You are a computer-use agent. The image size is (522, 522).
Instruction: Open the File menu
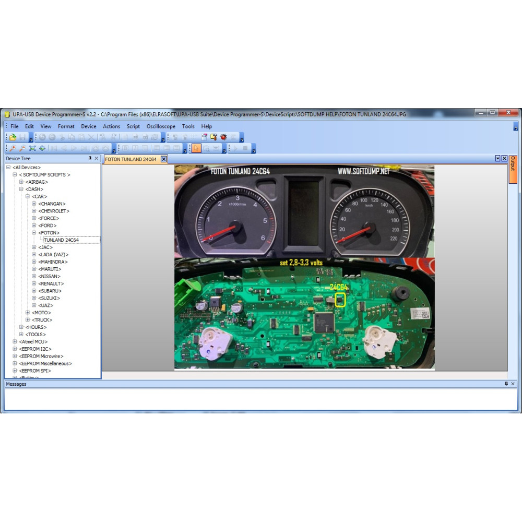(15, 126)
